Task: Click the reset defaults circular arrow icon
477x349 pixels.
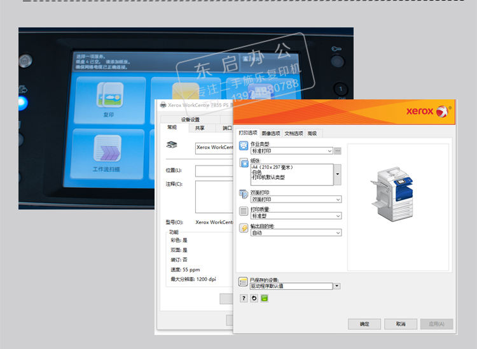Action: (254, 298)
